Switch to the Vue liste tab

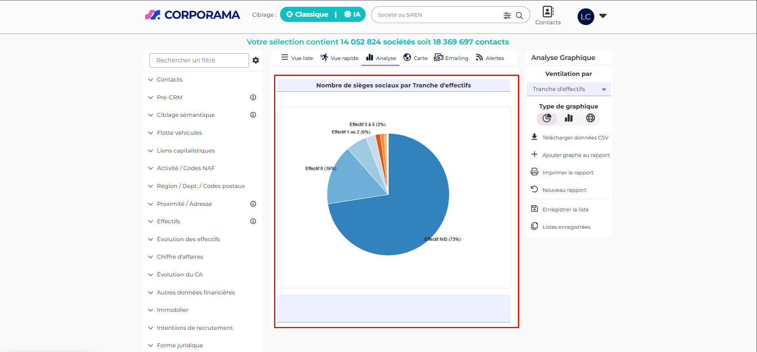(x=297, y=58)
